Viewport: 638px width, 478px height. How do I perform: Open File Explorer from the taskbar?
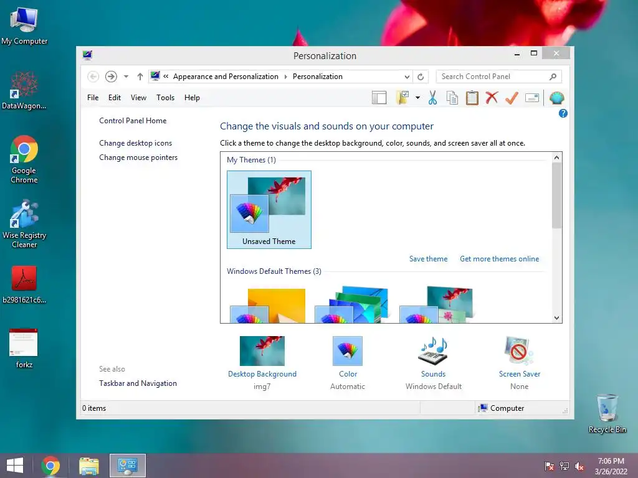click(89, 466)
